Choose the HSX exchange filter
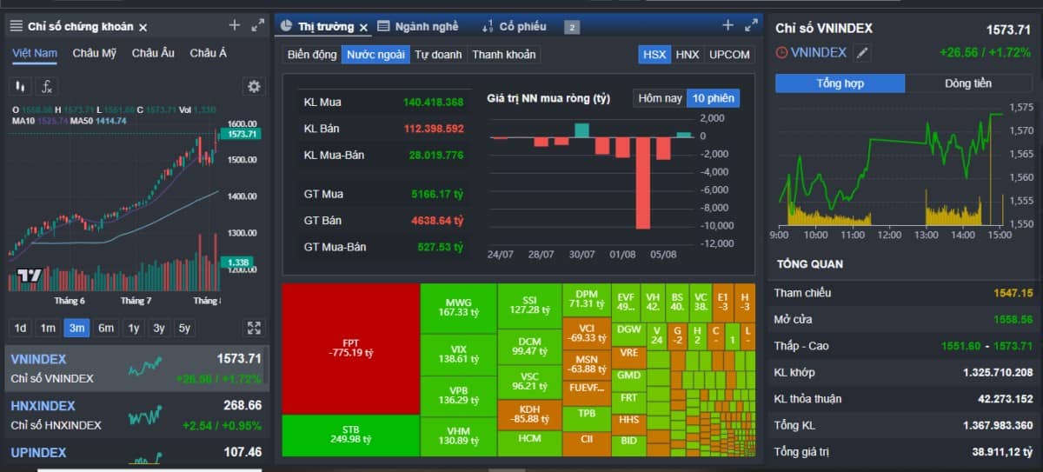The width and height of the screenshot is (1043, 472). pyautogui.click(x=654, y=54)
